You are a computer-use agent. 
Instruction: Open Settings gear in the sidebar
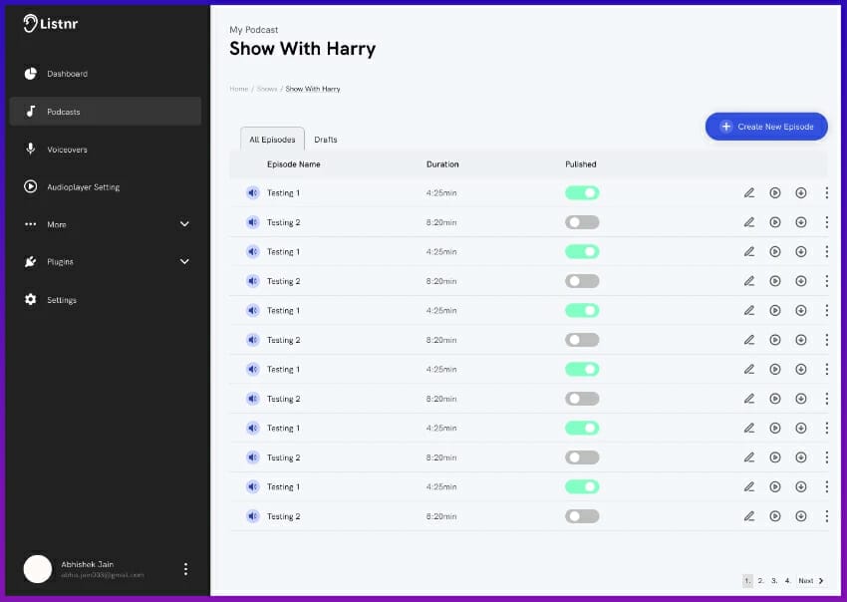(31, 300)
